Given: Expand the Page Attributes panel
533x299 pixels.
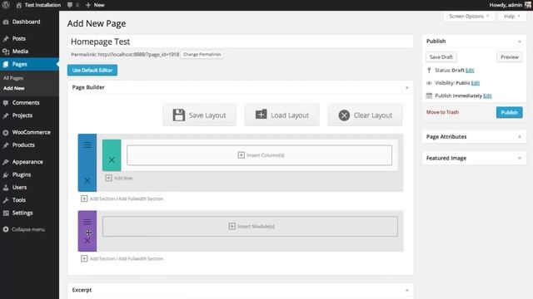Looking at the screenshot, I should (x=520, y=137).
